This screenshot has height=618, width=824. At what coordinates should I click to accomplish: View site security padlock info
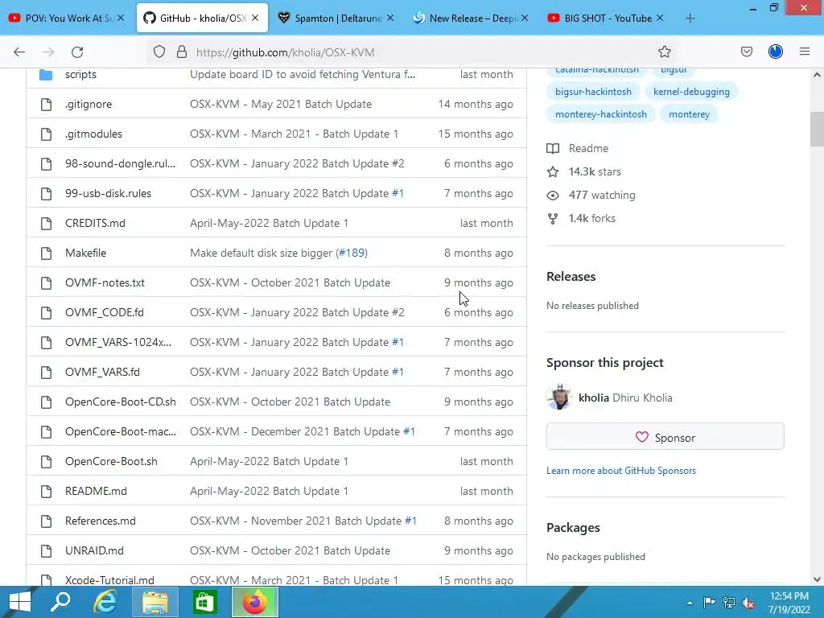point(182,52)
